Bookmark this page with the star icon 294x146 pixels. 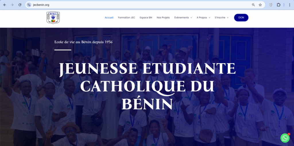coord(260,5)
